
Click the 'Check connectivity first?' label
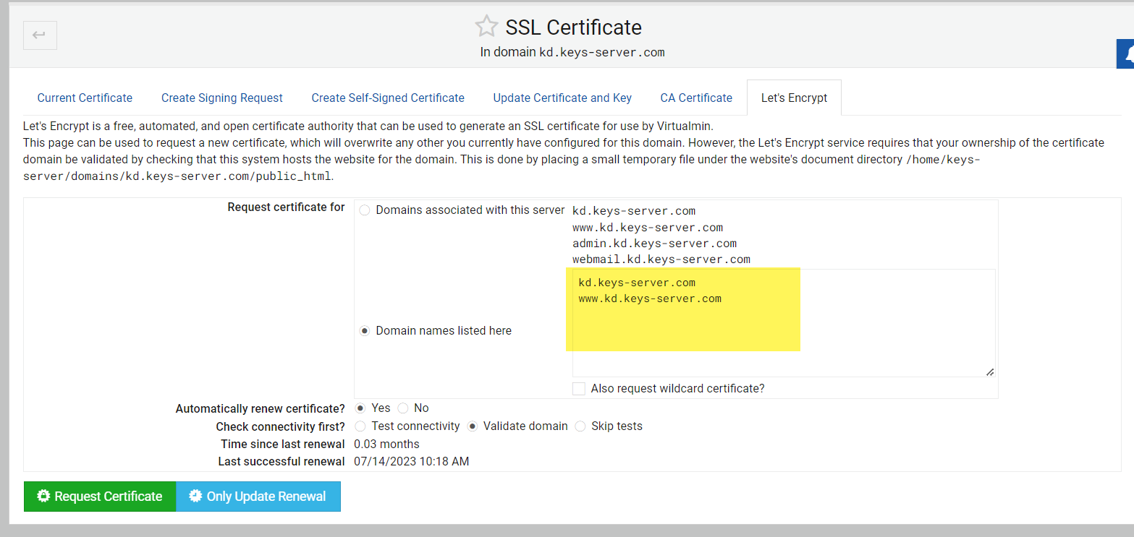[x=280, y=426]
